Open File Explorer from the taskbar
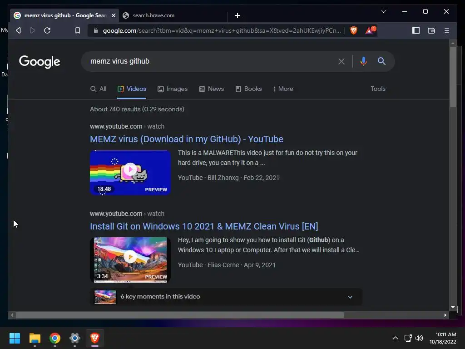 pos(35,338)
